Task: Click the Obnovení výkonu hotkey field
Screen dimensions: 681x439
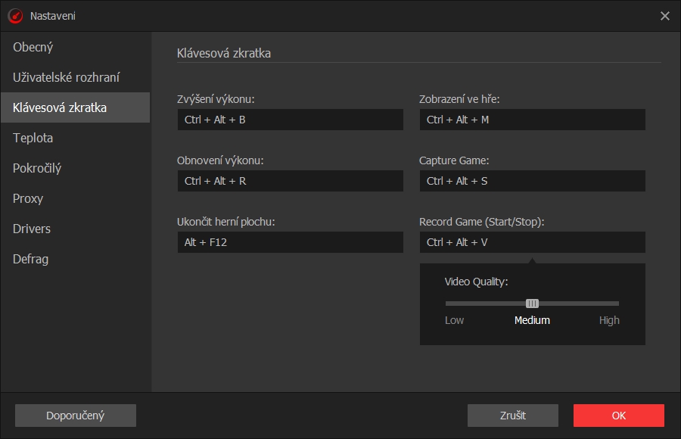Action: coord(290,181)
